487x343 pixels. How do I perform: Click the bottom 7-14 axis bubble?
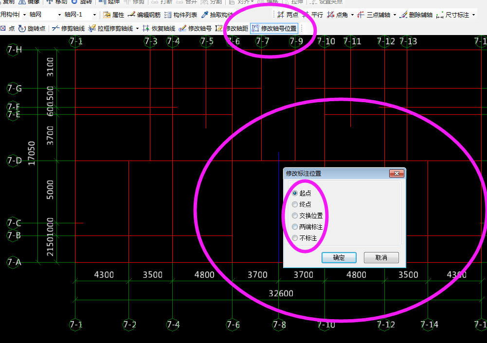(x=429, y=325)
